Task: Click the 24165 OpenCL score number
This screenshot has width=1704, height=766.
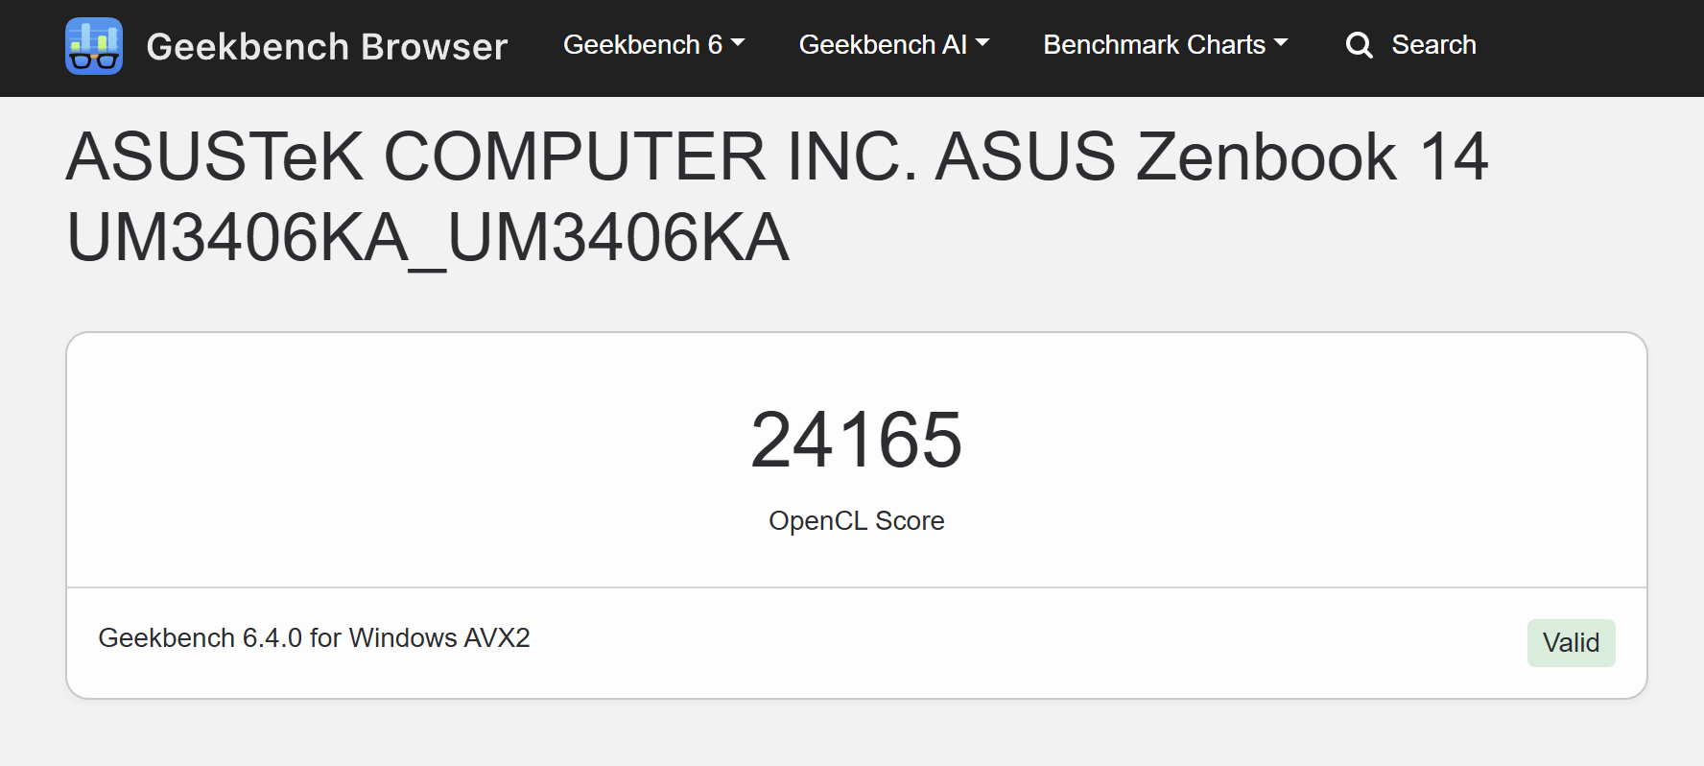Action: click(x=856, y=440)
